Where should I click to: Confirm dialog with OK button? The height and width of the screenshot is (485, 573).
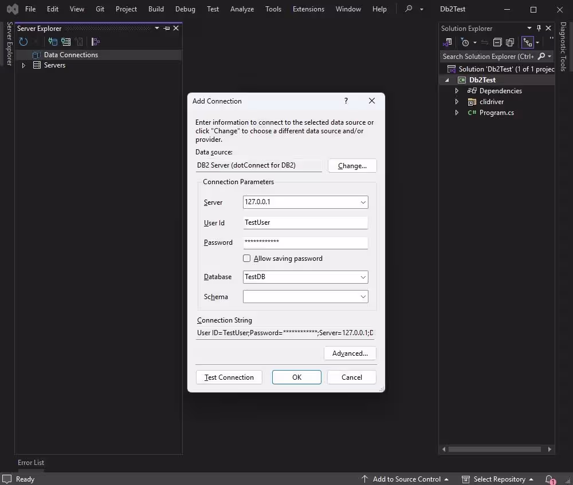click(297, 377)
